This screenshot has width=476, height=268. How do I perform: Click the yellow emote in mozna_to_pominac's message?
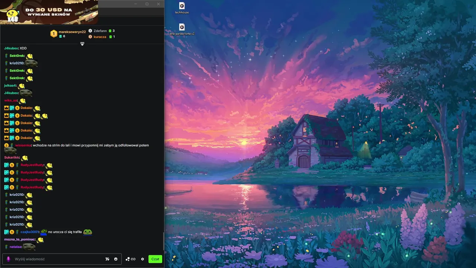40,240
